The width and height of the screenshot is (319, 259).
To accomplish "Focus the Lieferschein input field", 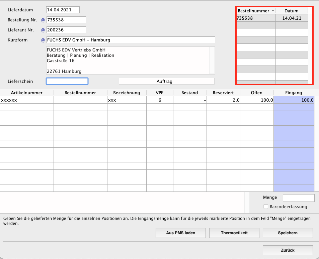I will point(67,81).
